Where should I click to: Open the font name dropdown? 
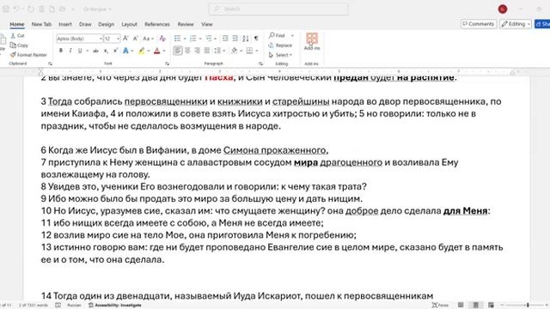[101, 38]
